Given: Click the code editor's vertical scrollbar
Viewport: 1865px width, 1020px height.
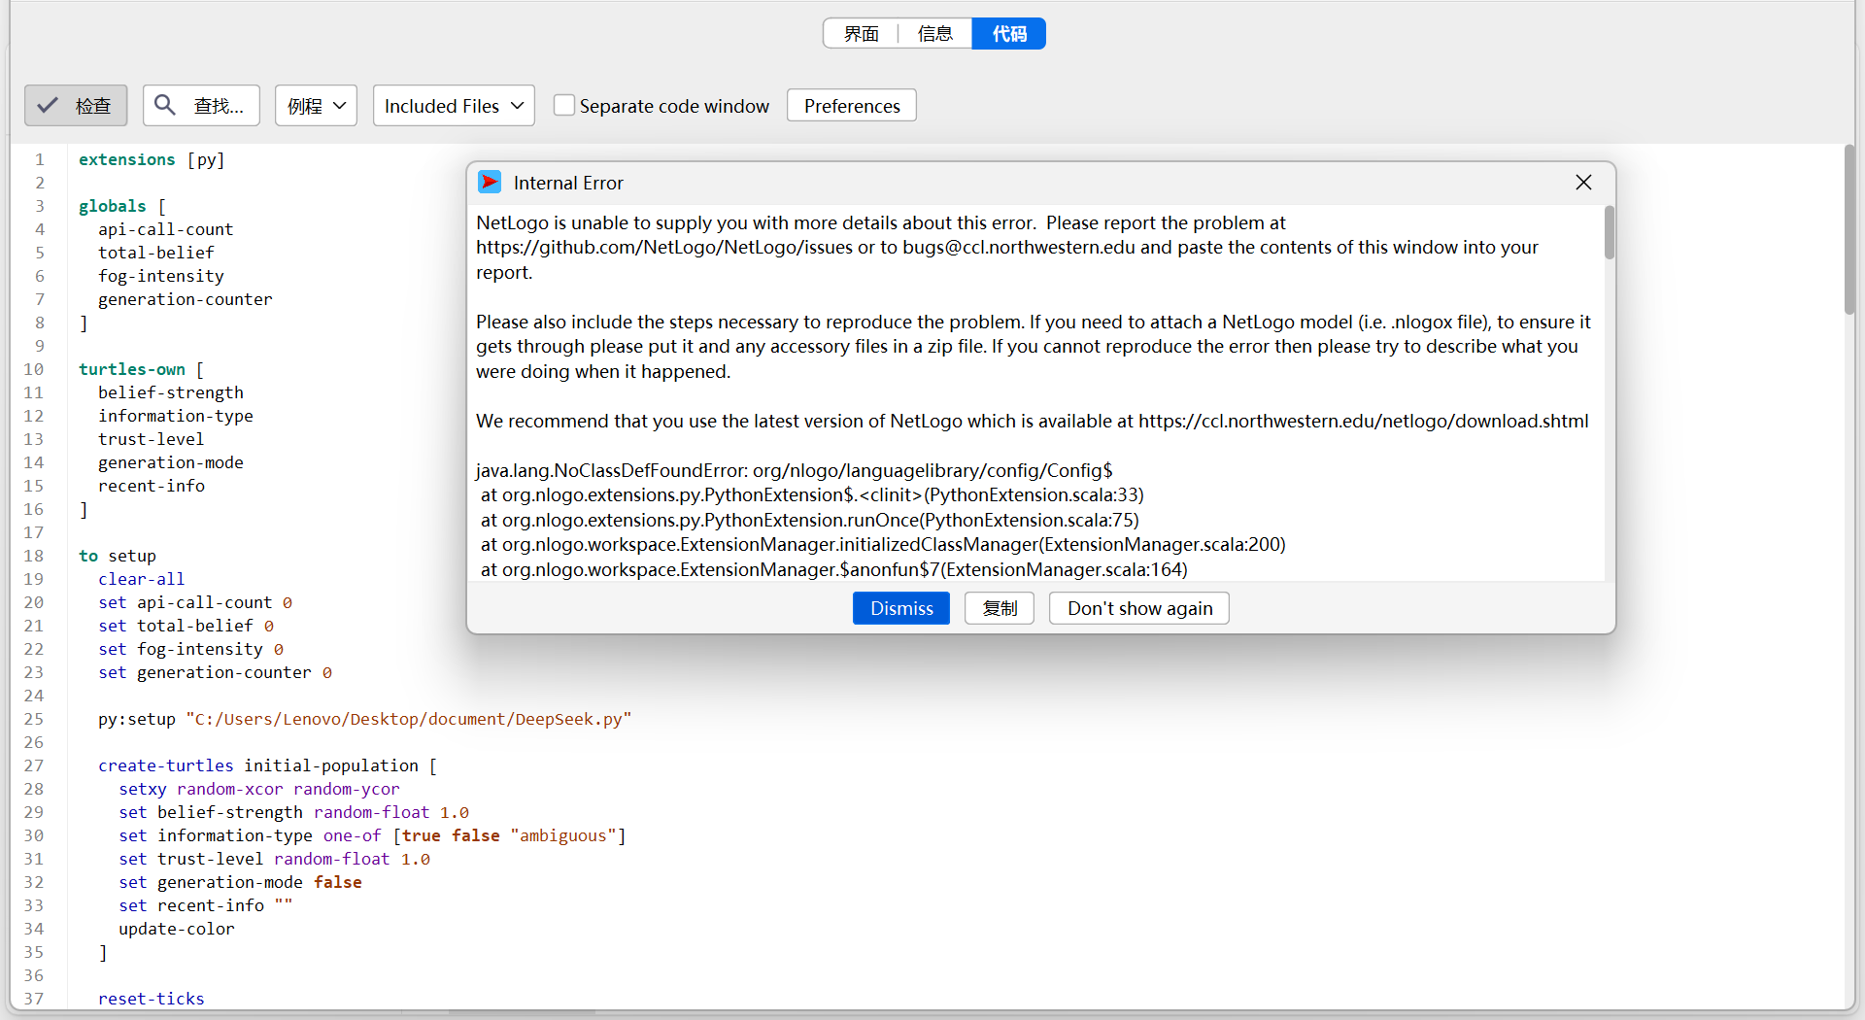Looking at the screenshot, I should click(x=1849, y=229).
